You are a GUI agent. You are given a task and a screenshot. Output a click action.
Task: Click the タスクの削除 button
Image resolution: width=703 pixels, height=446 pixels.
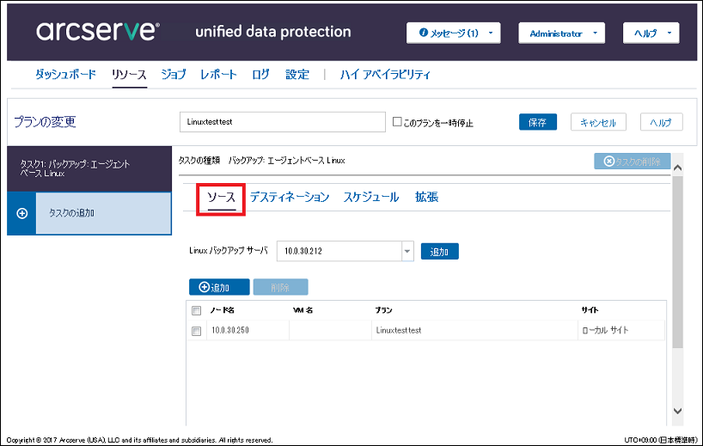tap(633, 162)
